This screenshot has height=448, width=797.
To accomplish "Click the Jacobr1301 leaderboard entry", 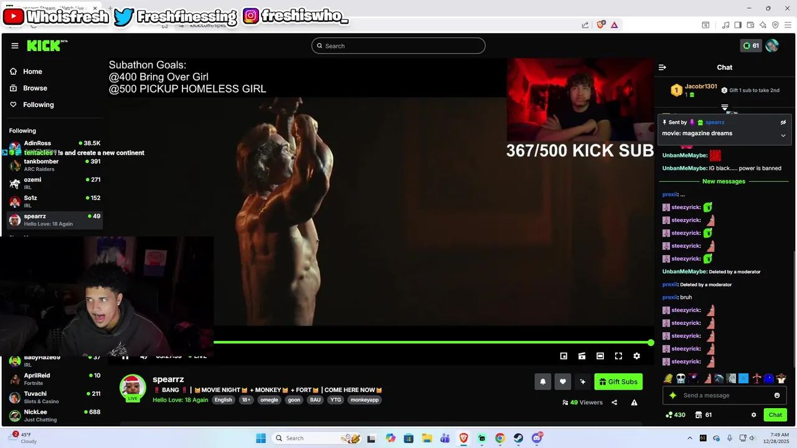I will point(694,90).
